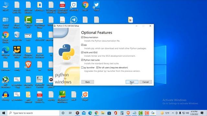
Task: Toggle for all users (requires elevation) checkbox
Action: [x=97, y=67]
